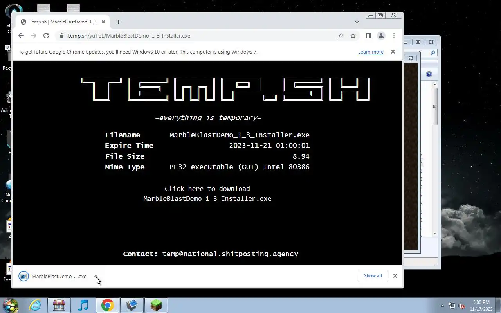The height and width of the screenshot is (313, 501).
Task: Go back to the previous page
Action: pyautogui.click(x=21, y=36)
